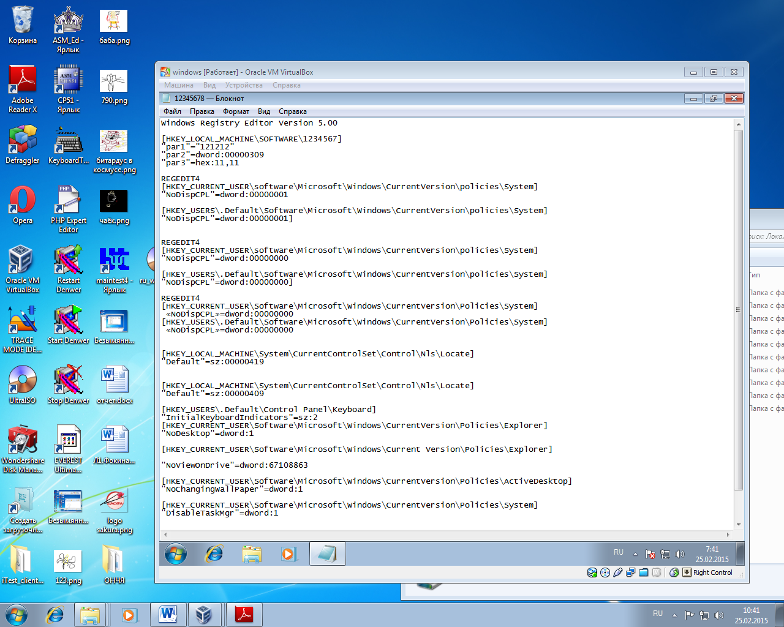Click the Restart Denwer desktop icon
784x627 pixels.
68,269
